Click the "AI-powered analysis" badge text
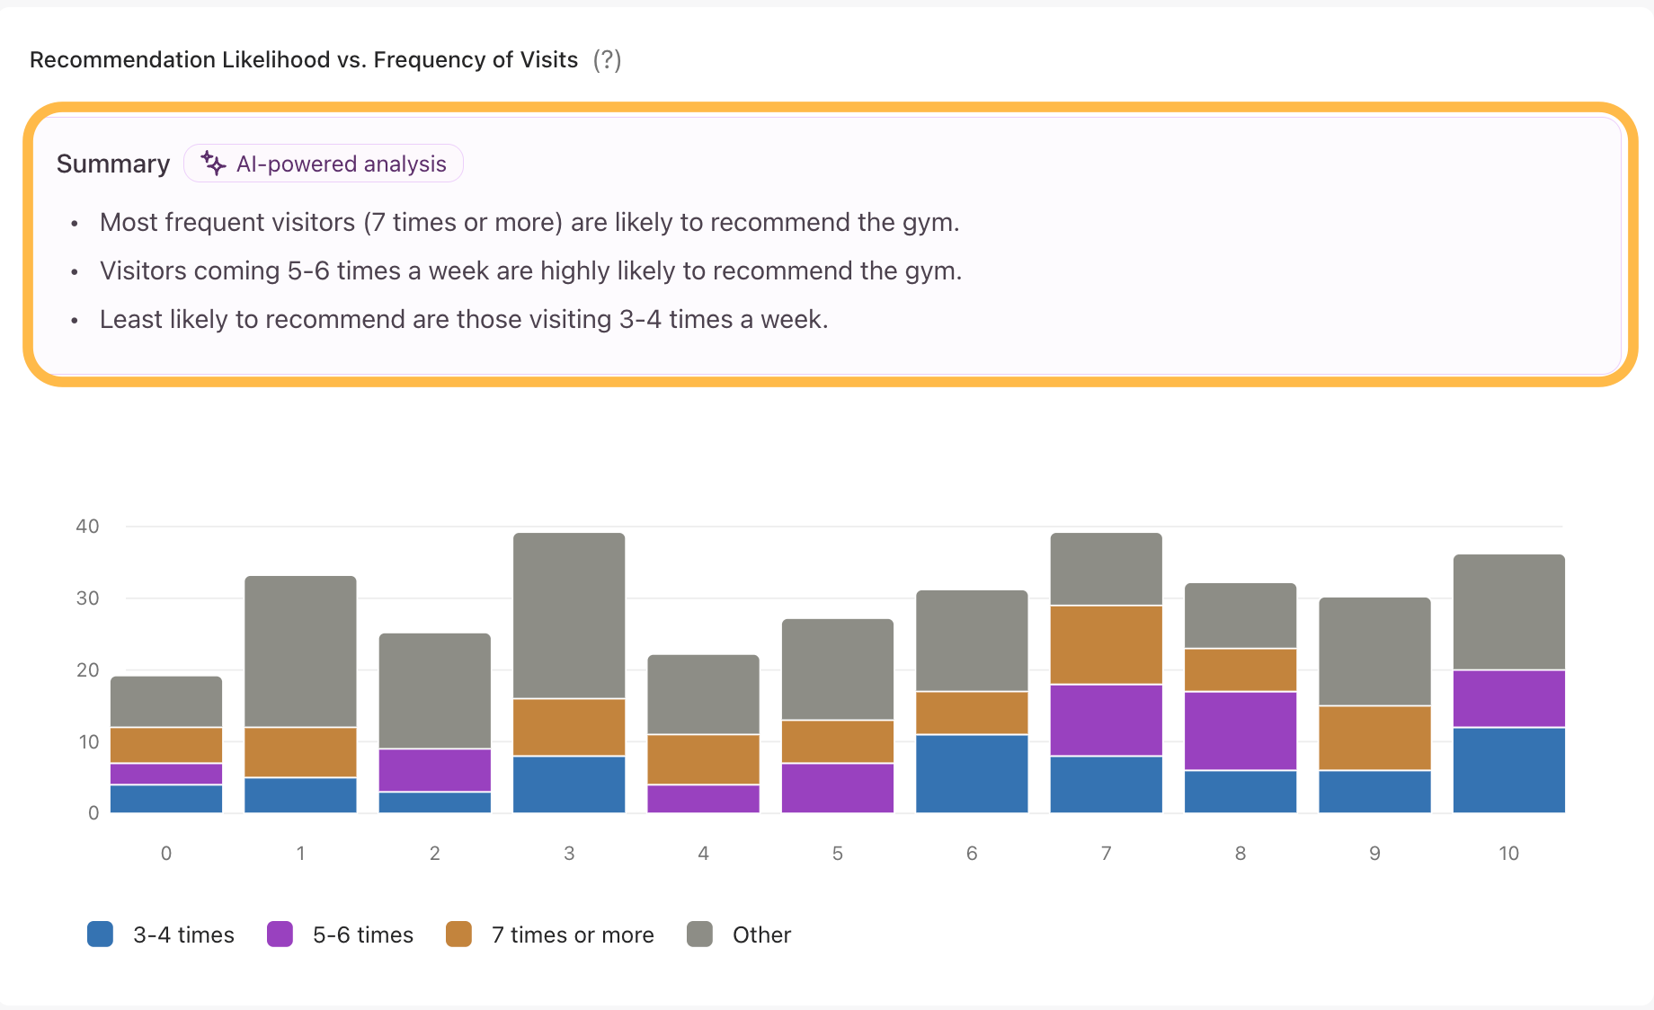Screen dimensions: 1654x1010 pyautogui.click(x=341, y=164)
